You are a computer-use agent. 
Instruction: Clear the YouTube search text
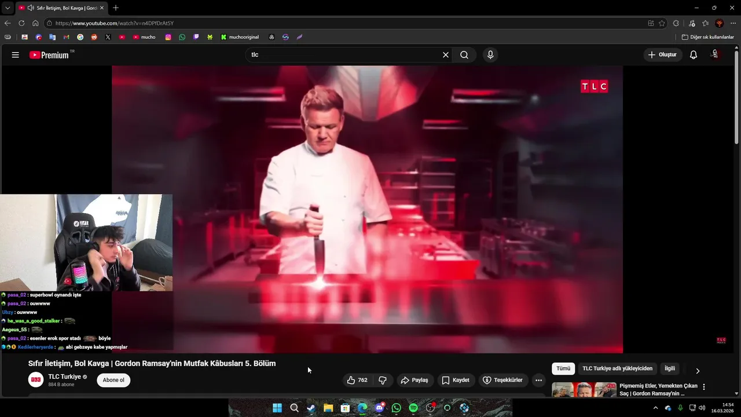[x=446, y=55]
